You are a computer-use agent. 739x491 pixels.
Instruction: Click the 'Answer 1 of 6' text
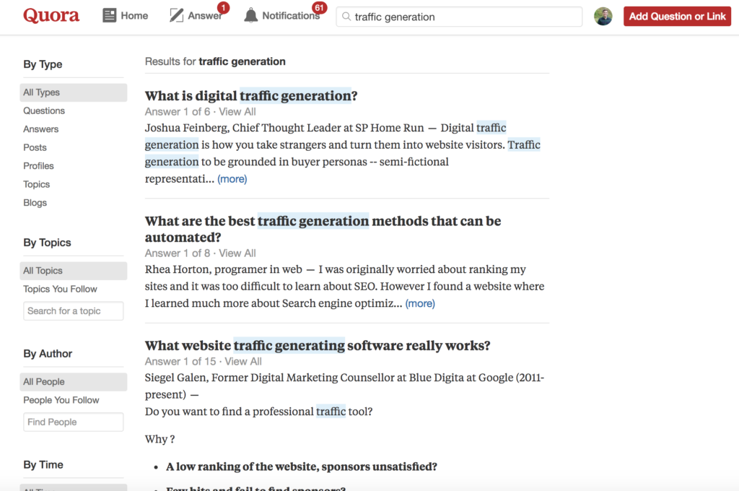pos(178,112)
